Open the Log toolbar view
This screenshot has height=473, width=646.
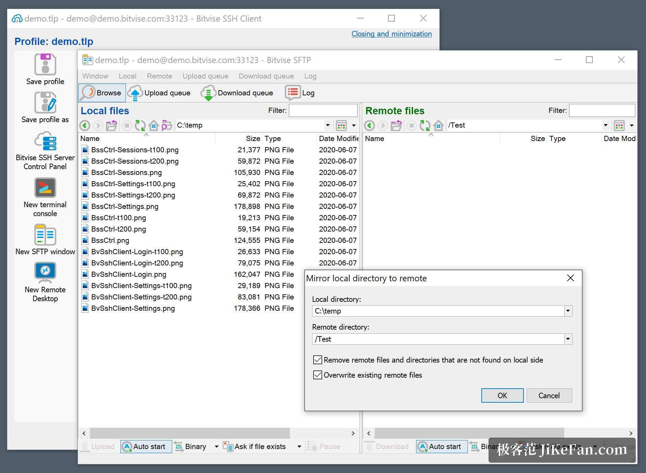click(x=300, y=93)
